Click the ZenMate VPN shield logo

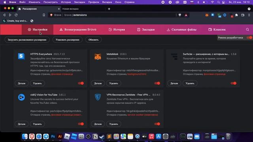pos(98,97)
